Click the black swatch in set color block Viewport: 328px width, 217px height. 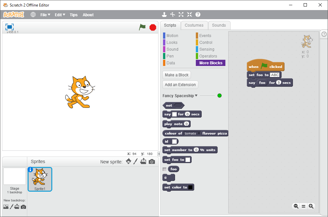coord(191,187)
